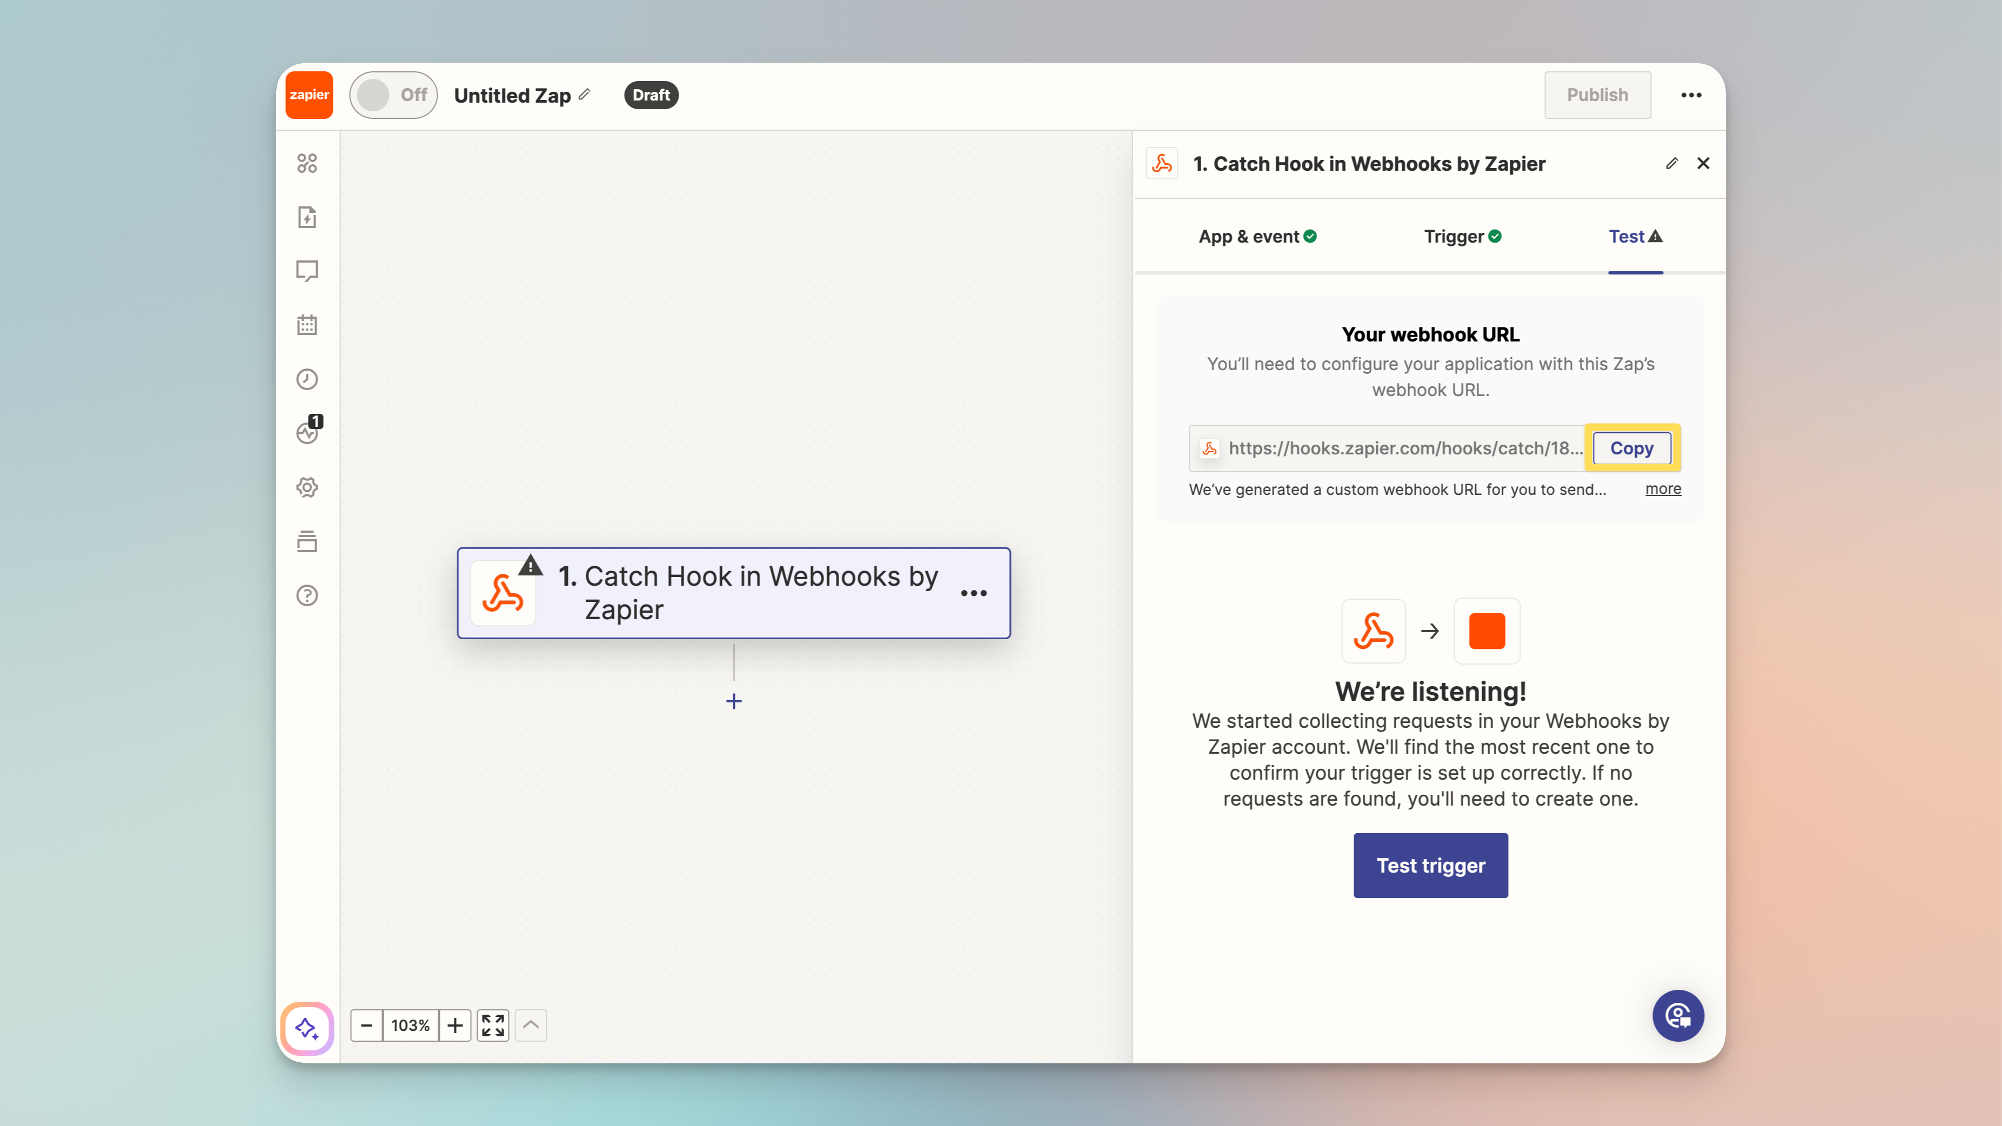This screenshot has width=2002, height=1126.
Task: Select the Catch Hook step card
Action: click(734, 593)
